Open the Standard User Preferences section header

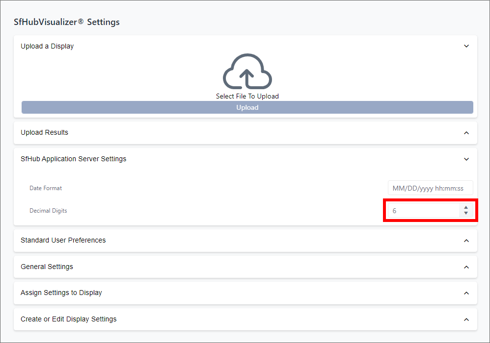pyautogui.click(x=63, y=240)
